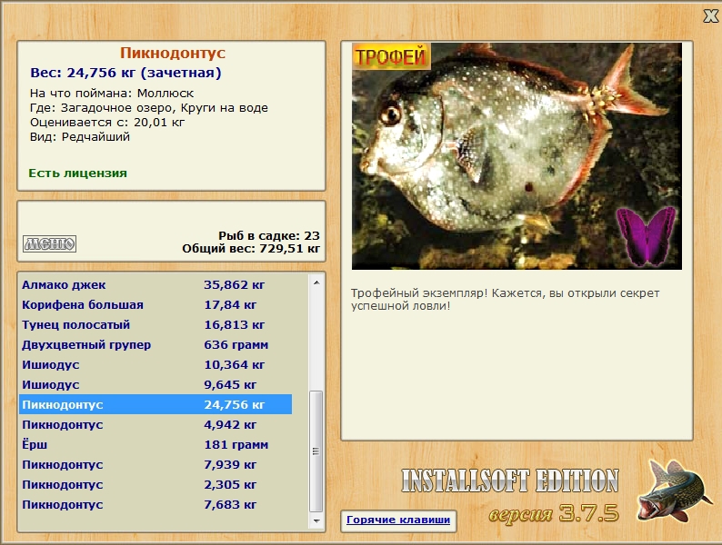This screenshot has width=722, height=545.
Task: Click the Оценивается с: 20,01 кг line
Action: point(107,123)
